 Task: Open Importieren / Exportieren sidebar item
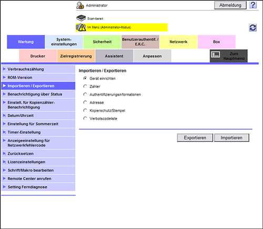pos(38,86)
